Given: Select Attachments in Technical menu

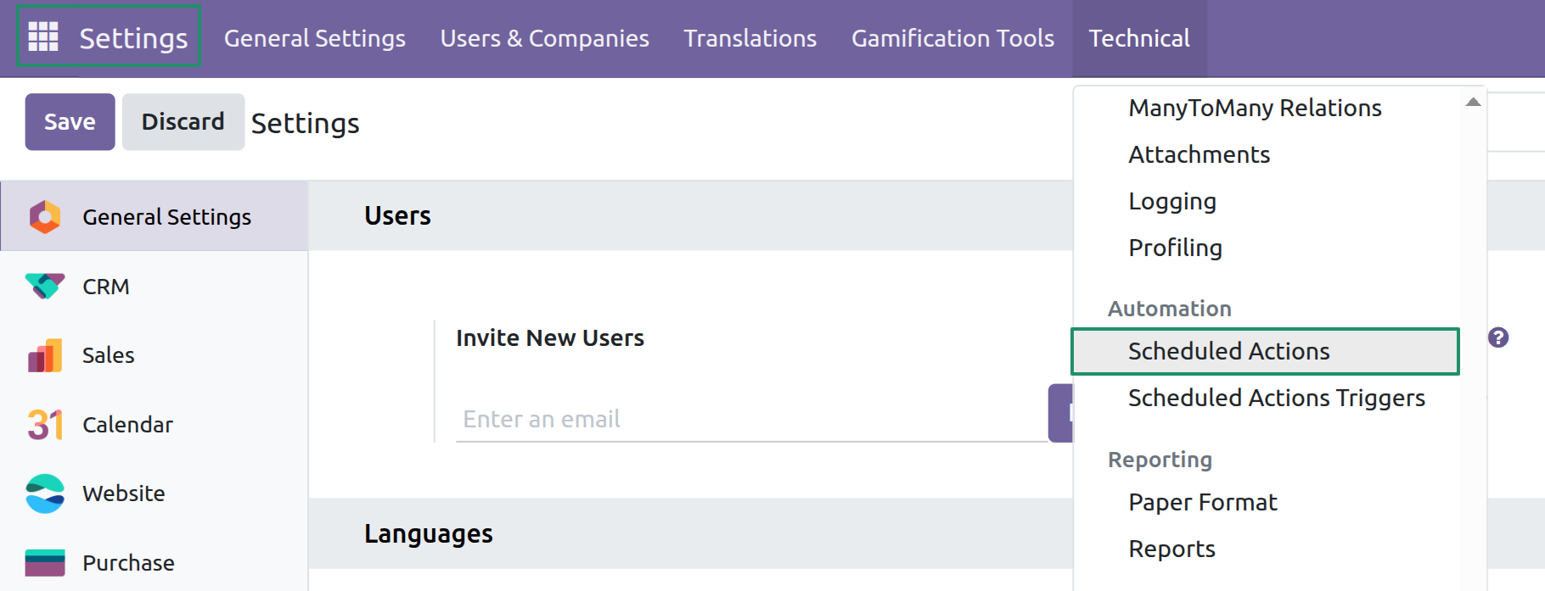Looking at the screenshot, I should tap(1199, 154).
